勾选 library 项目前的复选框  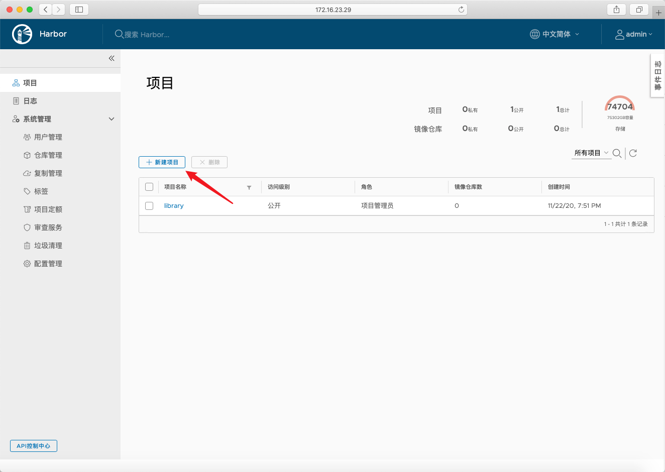(x=149, y=205)
